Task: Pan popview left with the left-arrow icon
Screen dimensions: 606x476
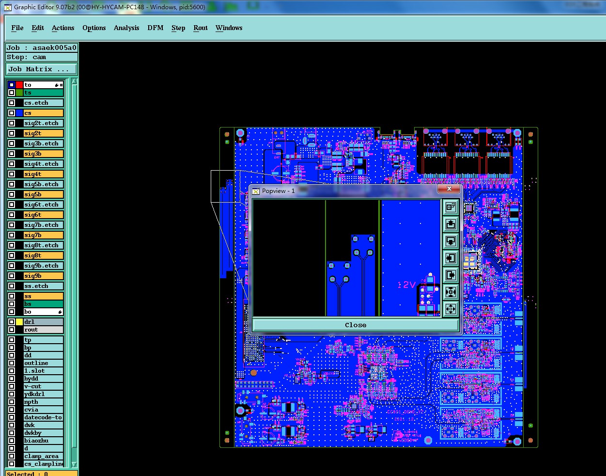Action: click(451, 258)
